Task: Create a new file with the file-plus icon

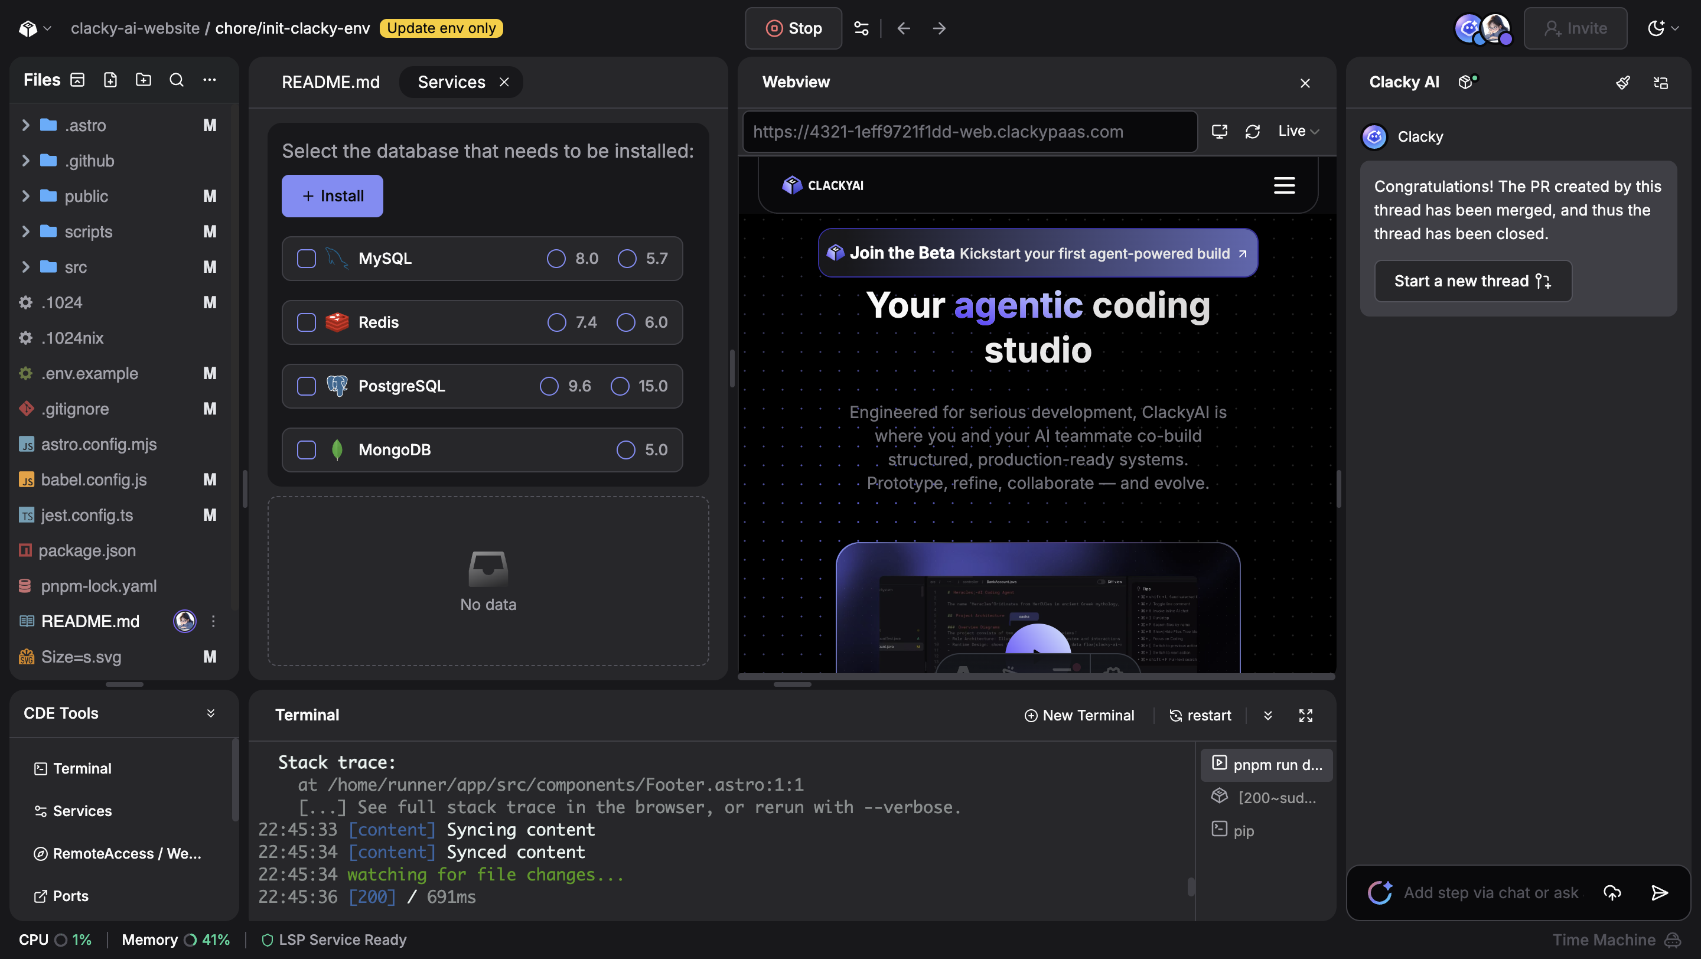Action: (x=110, y=80)
